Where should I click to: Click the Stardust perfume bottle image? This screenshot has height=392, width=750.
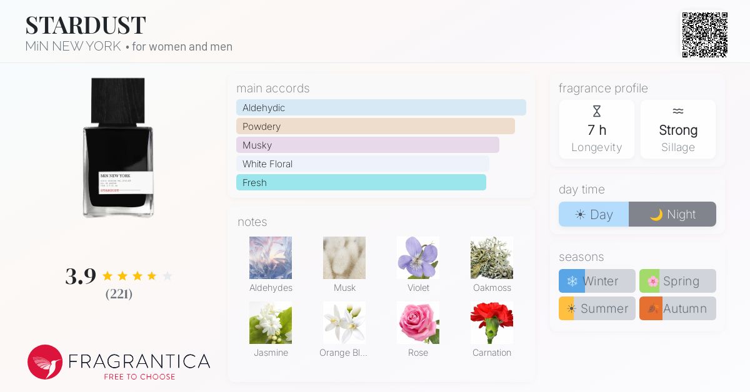[118, 147]
